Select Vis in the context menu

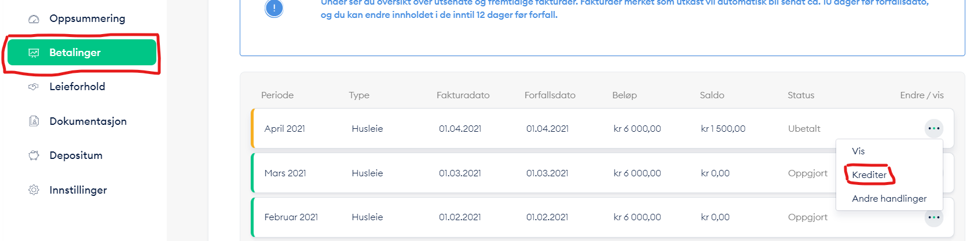(858, 151)
